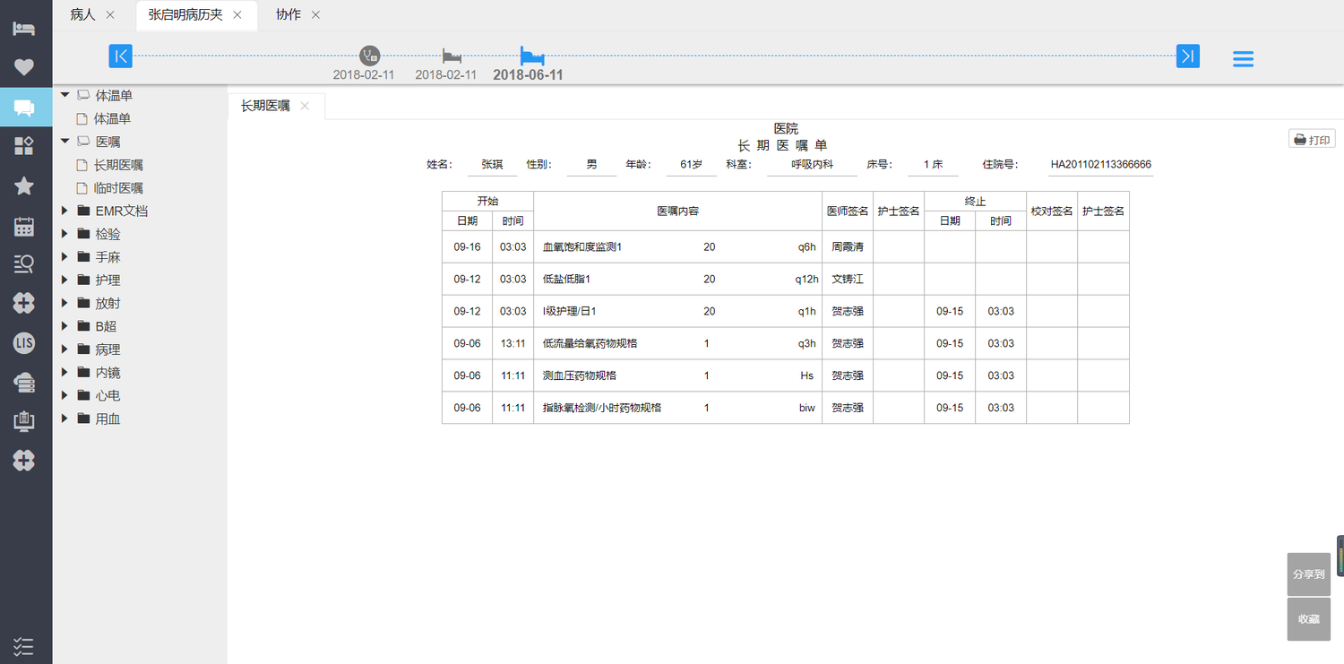Click the 检验 folder icon
Viewport: 1344px width, 664px height.
tap(83, 234)
